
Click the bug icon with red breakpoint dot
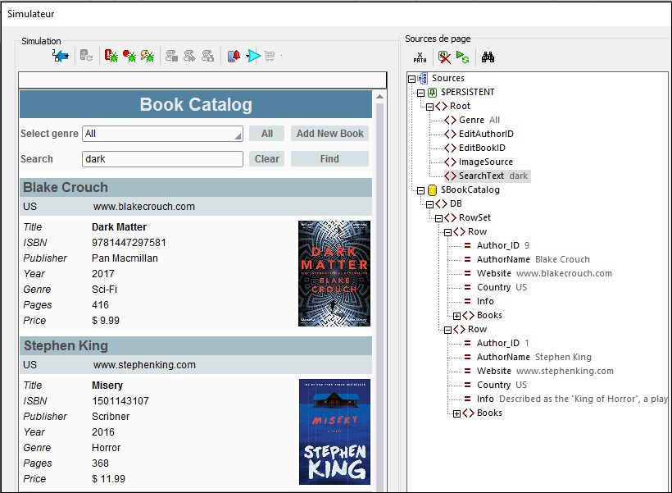pos(129,56)
